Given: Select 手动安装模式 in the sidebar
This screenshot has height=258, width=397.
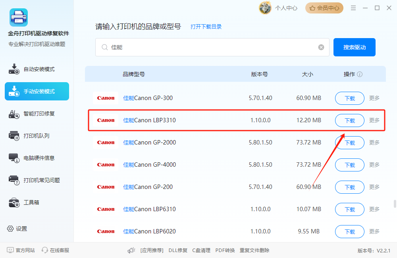Looking at the screenshot, I should pyautogui.click(x=37, y=91).
